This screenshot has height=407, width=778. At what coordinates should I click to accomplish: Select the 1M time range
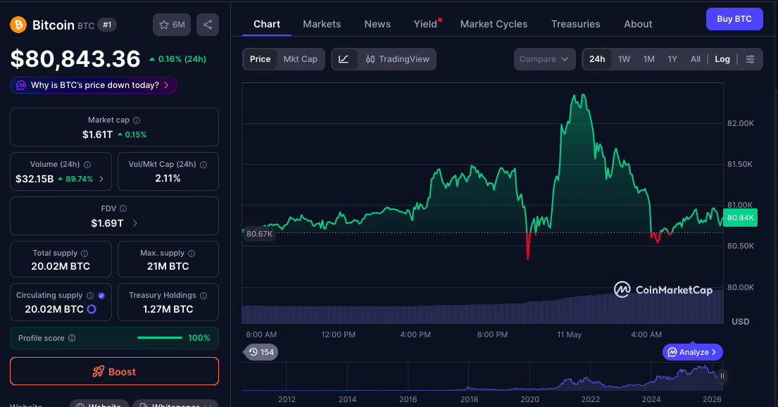(x=649, y=59)
